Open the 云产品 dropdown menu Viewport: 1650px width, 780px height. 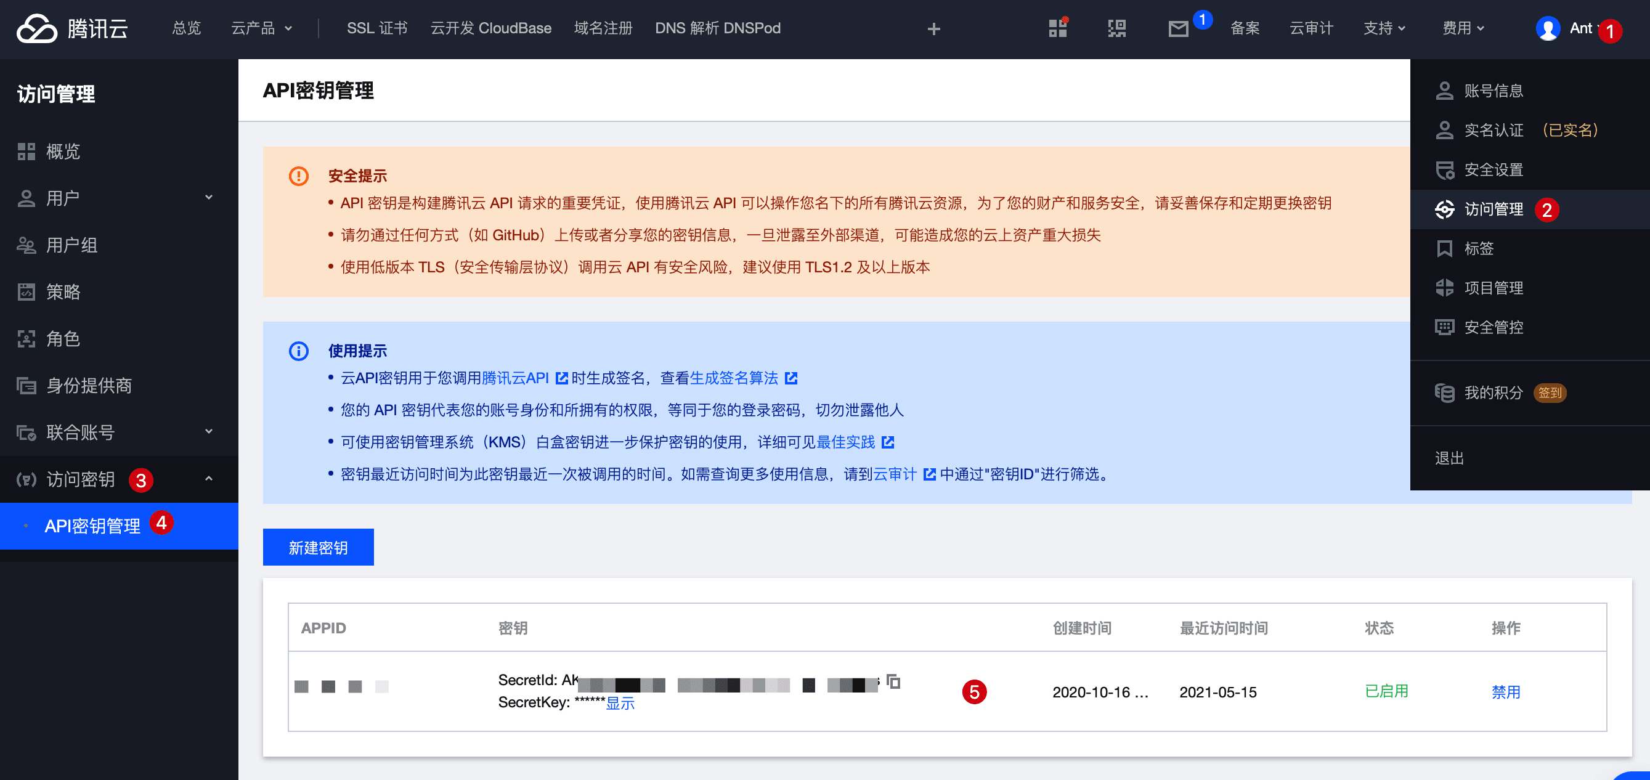(261, 29)
